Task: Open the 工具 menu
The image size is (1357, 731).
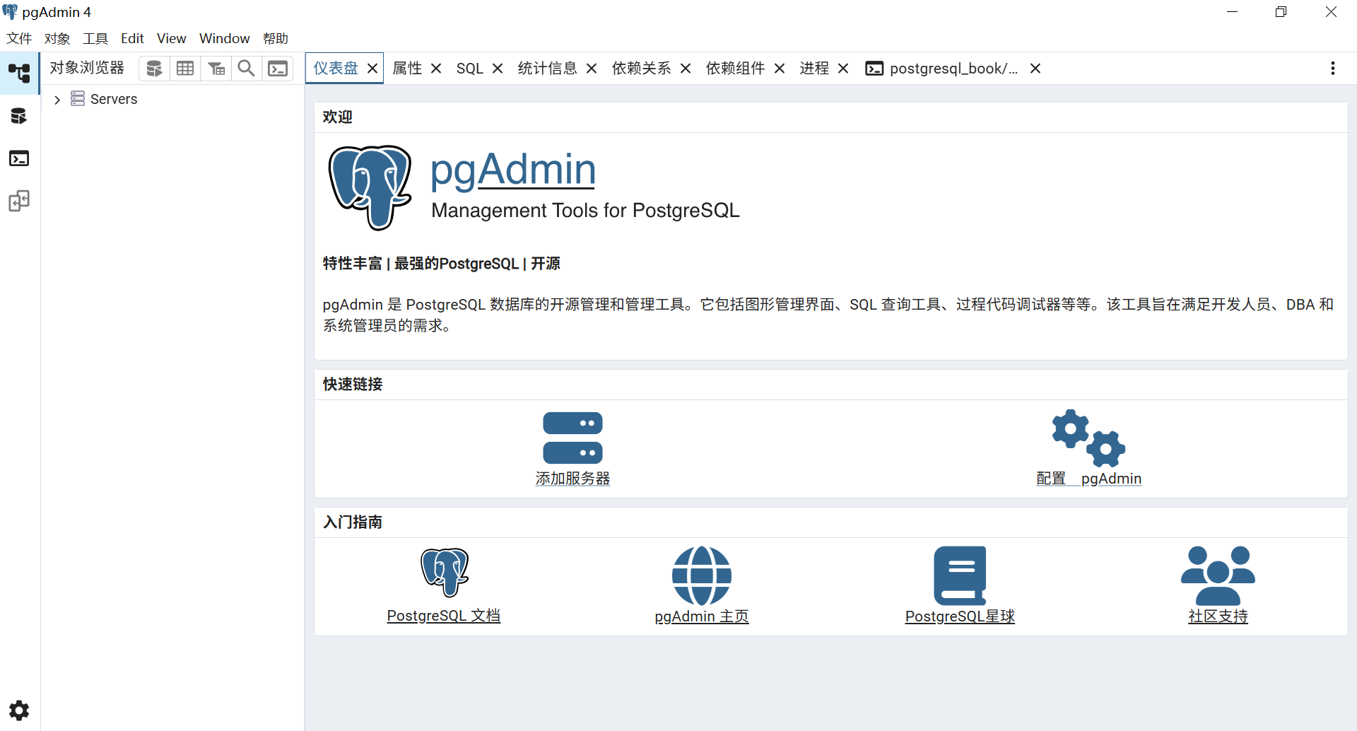Action: pos(95,38)
